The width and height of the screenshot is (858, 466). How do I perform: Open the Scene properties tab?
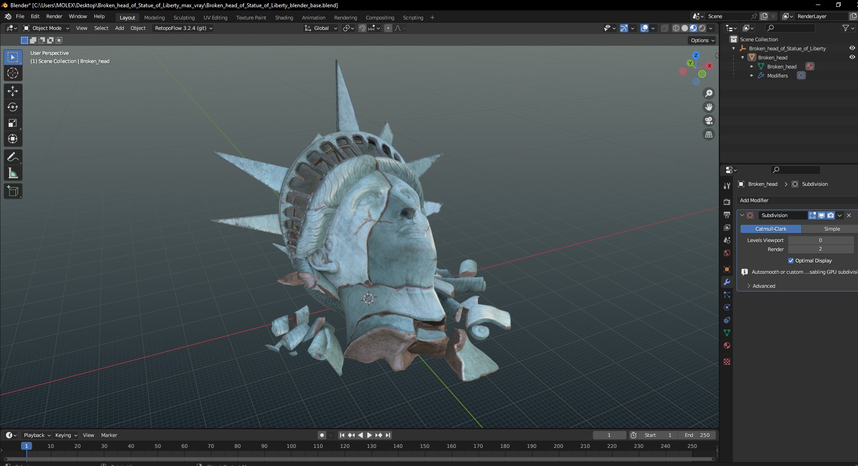pyautogui.click(x=727, y=240)
